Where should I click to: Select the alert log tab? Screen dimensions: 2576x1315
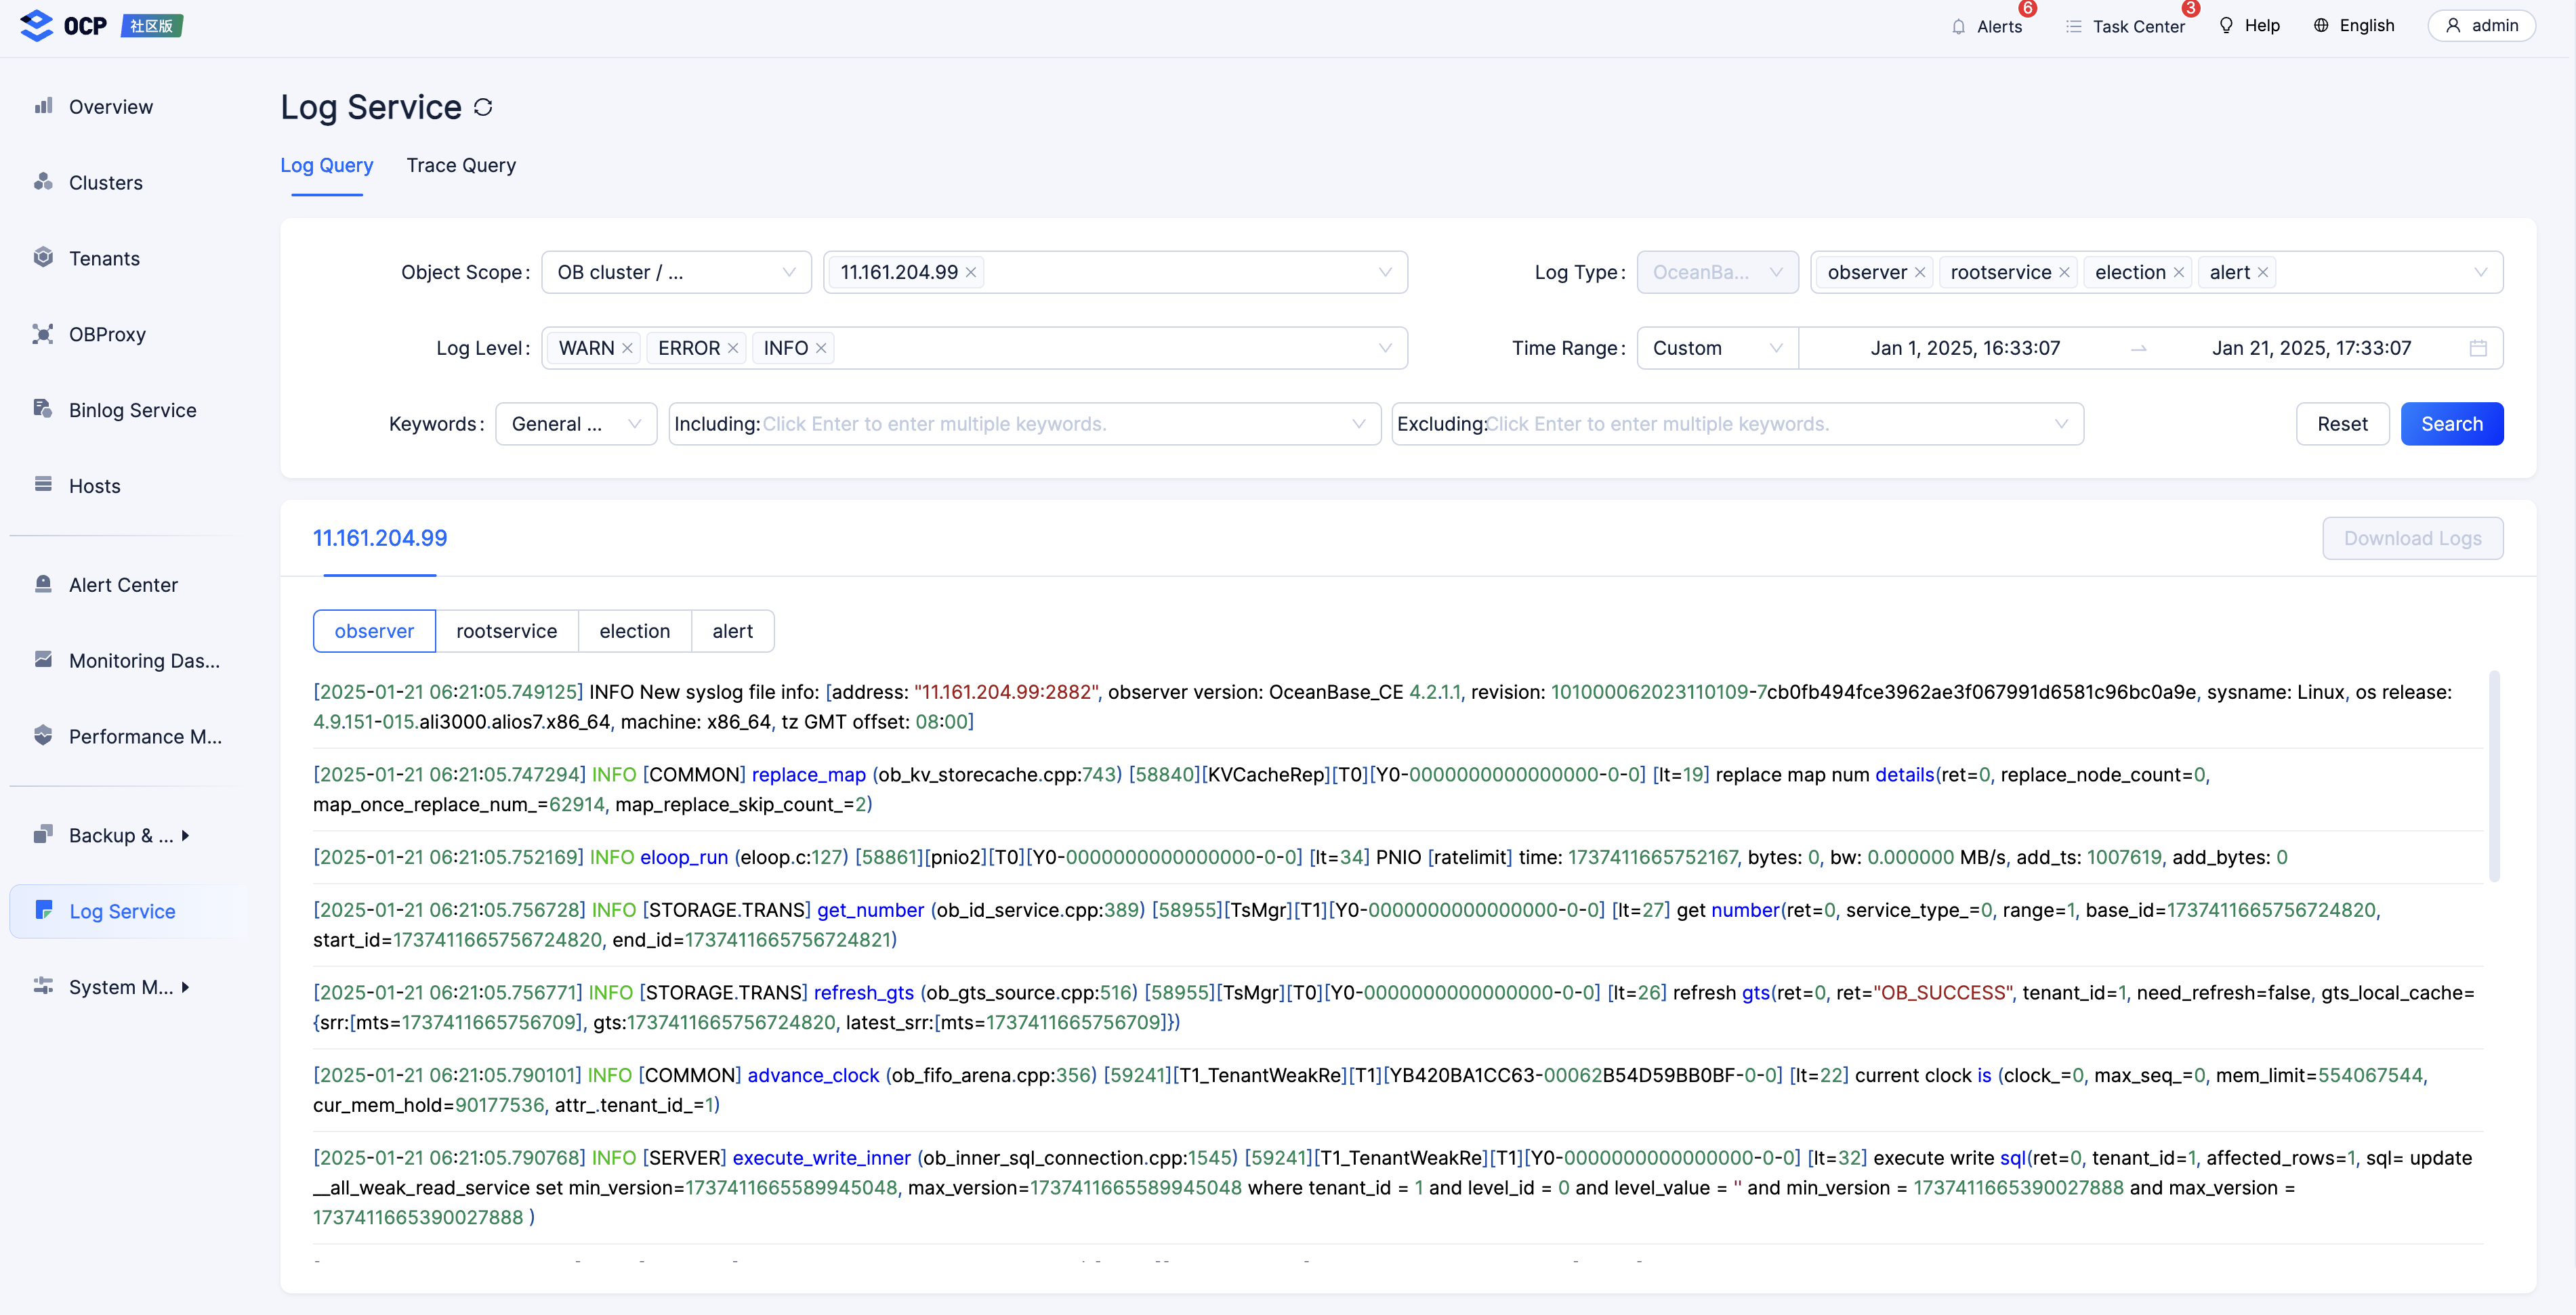[732, 632]
